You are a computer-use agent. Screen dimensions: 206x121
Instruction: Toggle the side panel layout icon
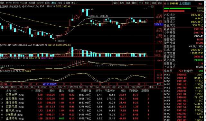pos(152,6)
